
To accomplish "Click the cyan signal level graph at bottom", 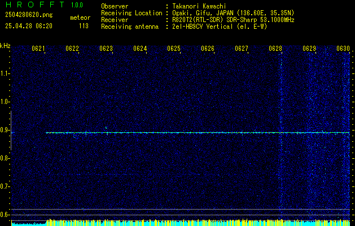I will pos(181,223).
